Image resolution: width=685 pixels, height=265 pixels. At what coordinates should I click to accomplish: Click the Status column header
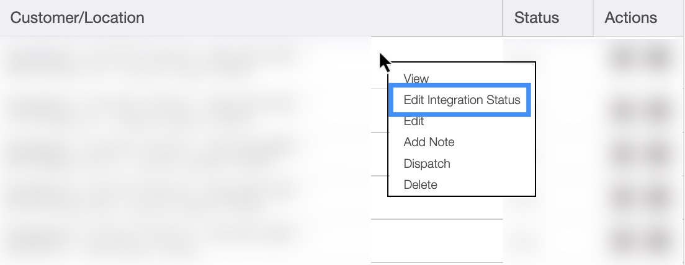[537, 18]
